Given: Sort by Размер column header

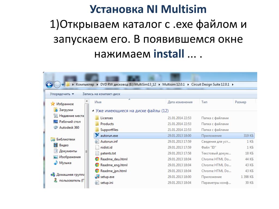Looking at the screenshot, I should [x=241, y=102].
